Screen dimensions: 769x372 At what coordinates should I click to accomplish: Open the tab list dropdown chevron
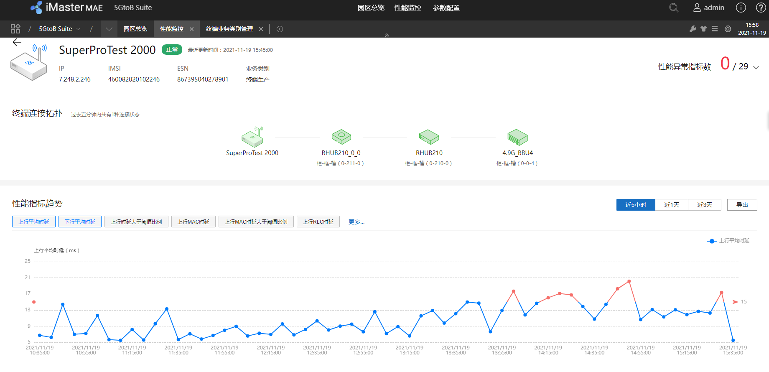pos(109,29)
